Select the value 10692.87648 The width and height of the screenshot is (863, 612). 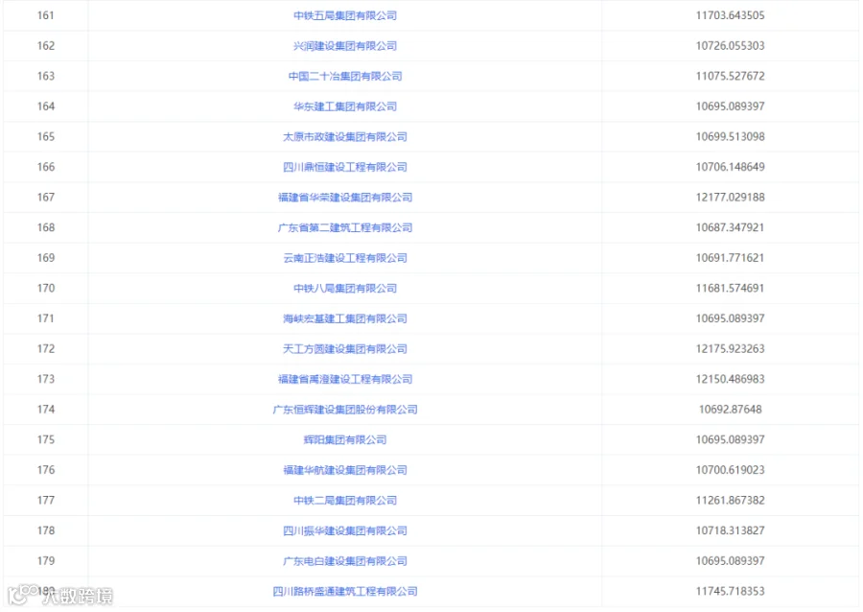(x=730, y=409)
